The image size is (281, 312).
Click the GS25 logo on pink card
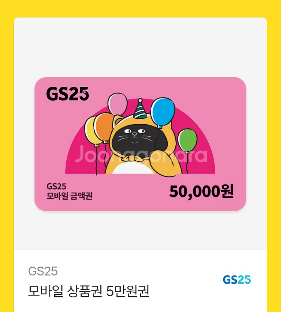pyautogui.click(x=67, y=94)
